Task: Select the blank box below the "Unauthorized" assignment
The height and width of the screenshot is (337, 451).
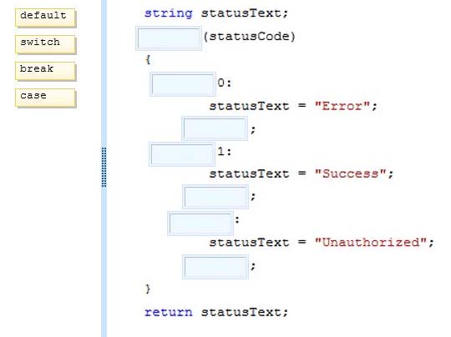Action: [x=215, y=267]
